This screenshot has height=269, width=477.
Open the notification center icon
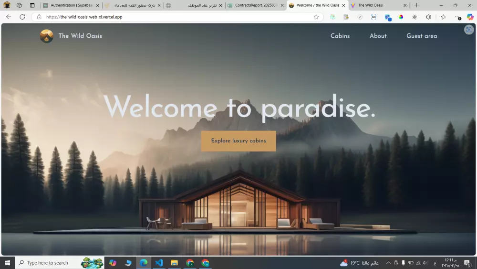pos(467,263)
